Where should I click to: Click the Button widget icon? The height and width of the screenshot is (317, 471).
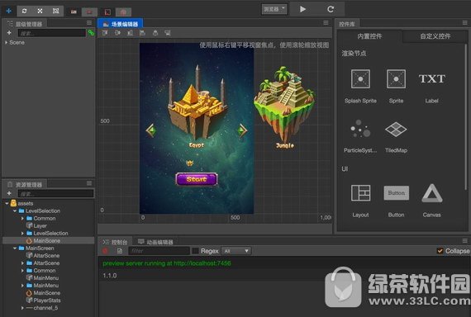tap(396, 193)
